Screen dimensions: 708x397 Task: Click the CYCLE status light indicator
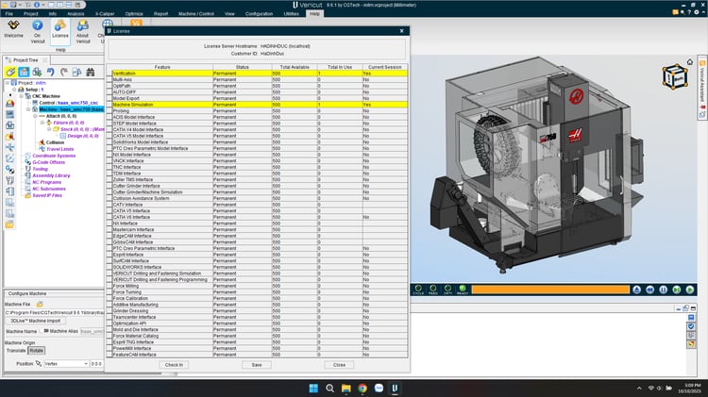tap(418, 289)
